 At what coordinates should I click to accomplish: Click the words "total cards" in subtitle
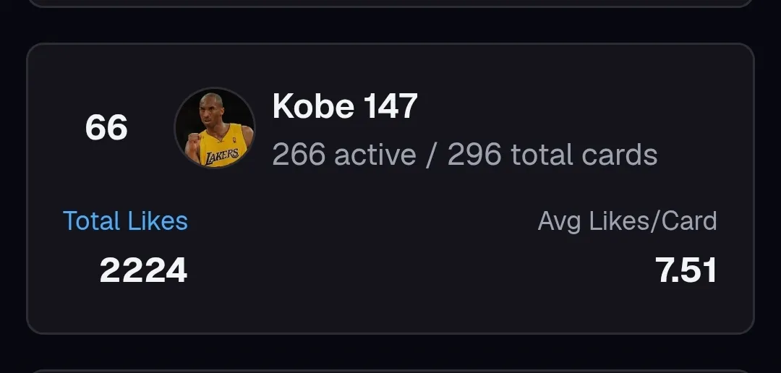pos(584,155)
